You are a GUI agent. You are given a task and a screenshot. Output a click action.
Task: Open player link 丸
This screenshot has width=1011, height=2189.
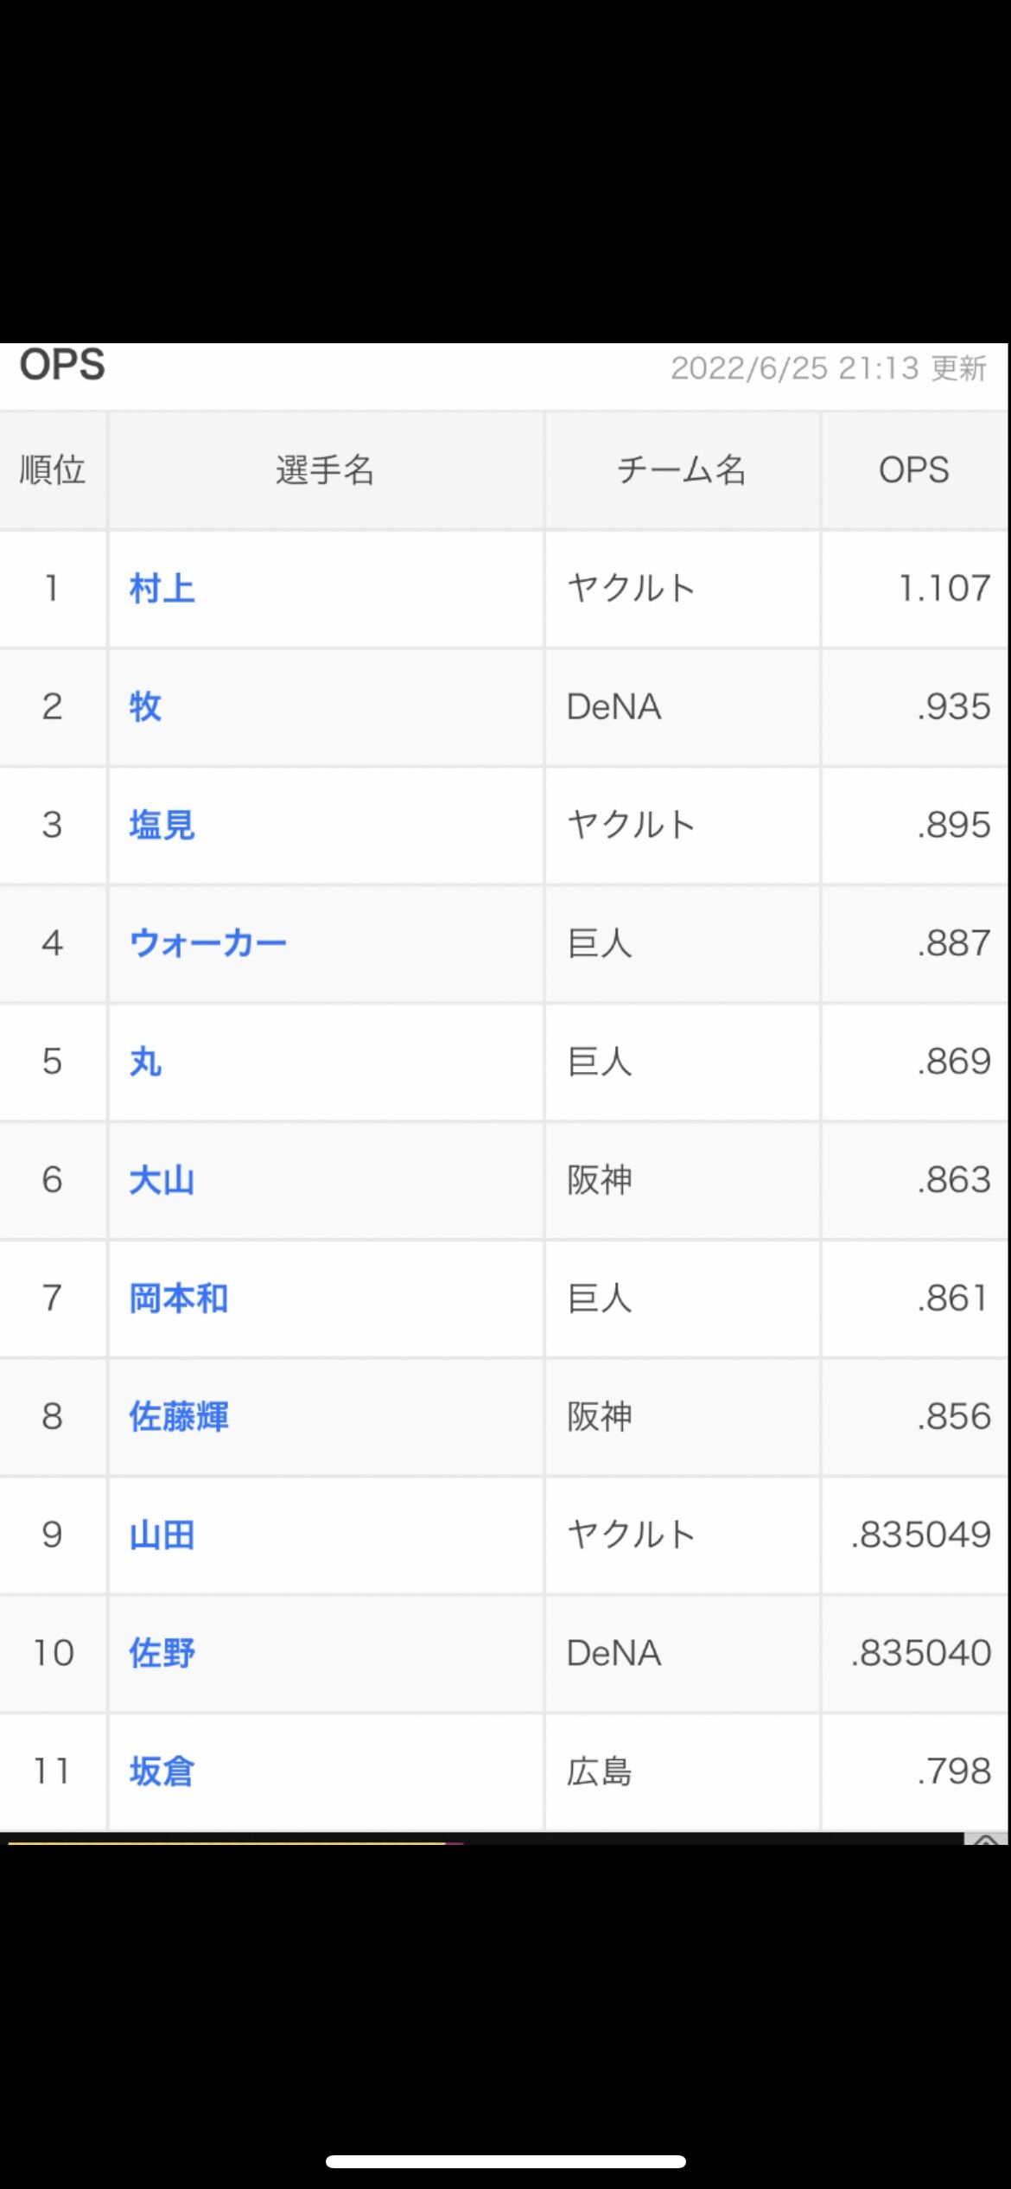[145, 1062]
